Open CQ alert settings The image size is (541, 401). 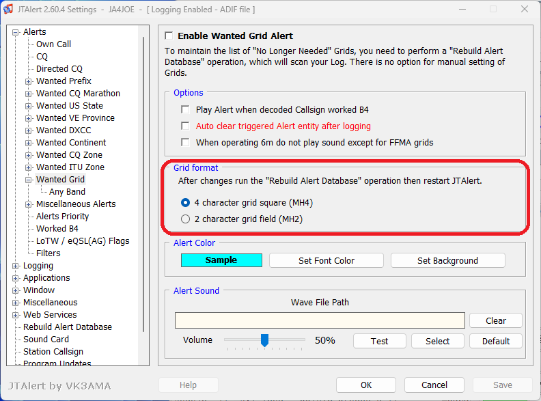pos(42,57)
